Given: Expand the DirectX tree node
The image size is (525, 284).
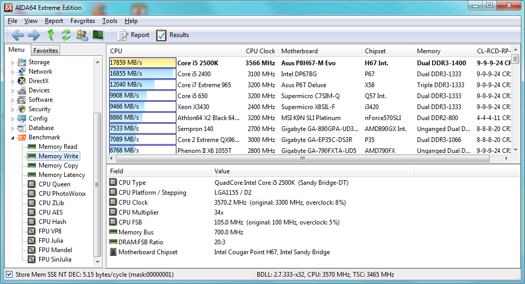Looking at the screenshot, I should coord(13,81).
